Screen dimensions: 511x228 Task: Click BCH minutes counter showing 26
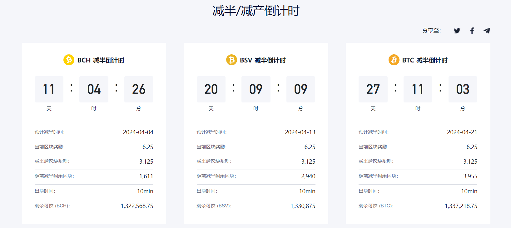139,89
